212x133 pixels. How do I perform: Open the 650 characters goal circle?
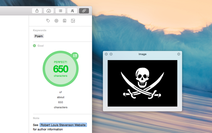coord(60,69)
